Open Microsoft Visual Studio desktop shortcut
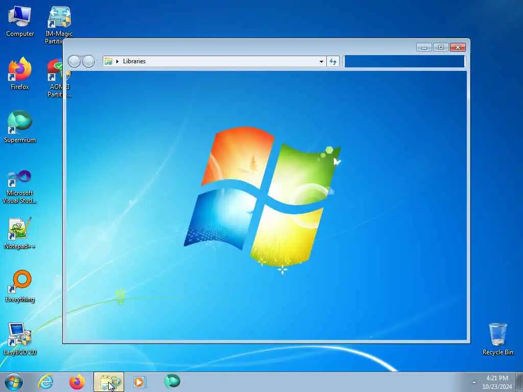Viewport: 523px width, 392px height. [x=20, y=187]
